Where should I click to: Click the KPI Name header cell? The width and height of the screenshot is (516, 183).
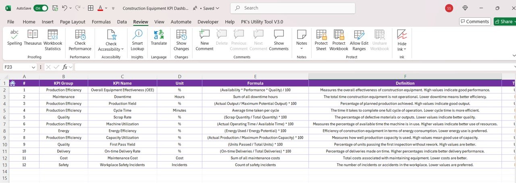[122, 83]
